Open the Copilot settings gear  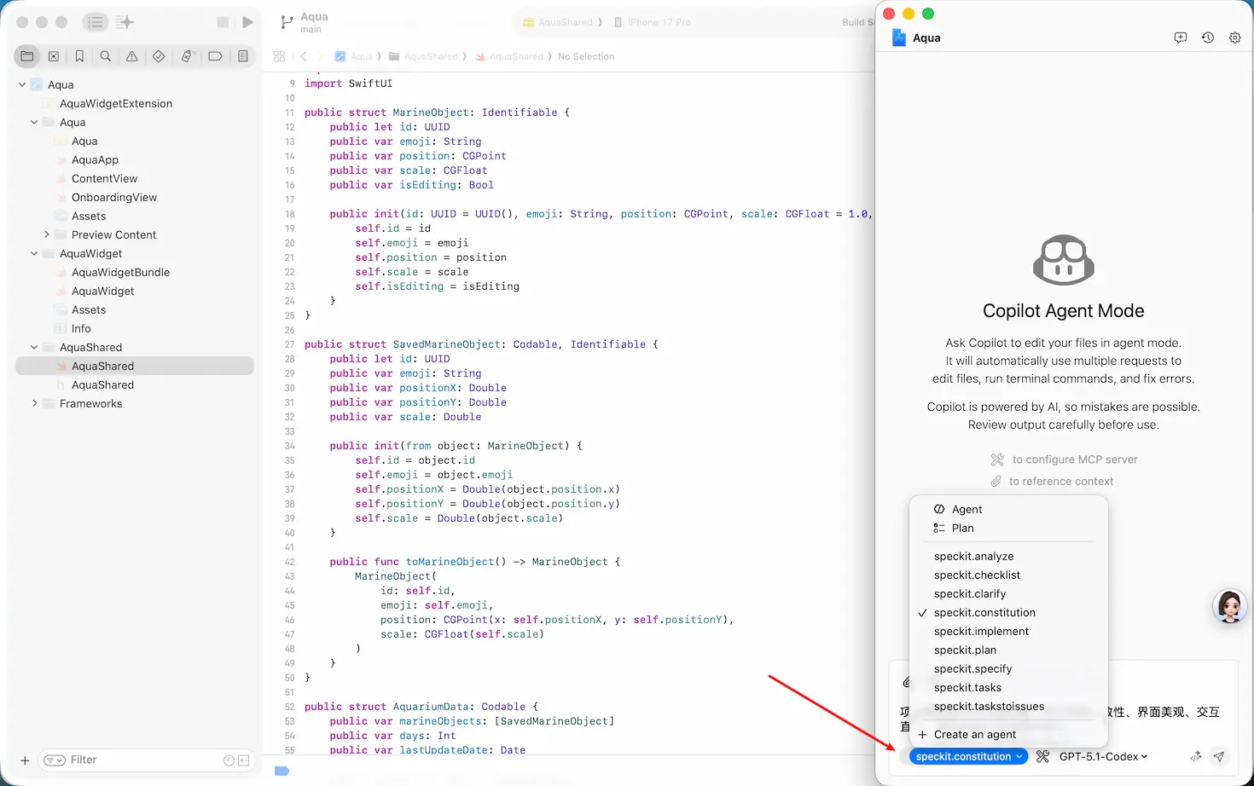coord(1234,38)
